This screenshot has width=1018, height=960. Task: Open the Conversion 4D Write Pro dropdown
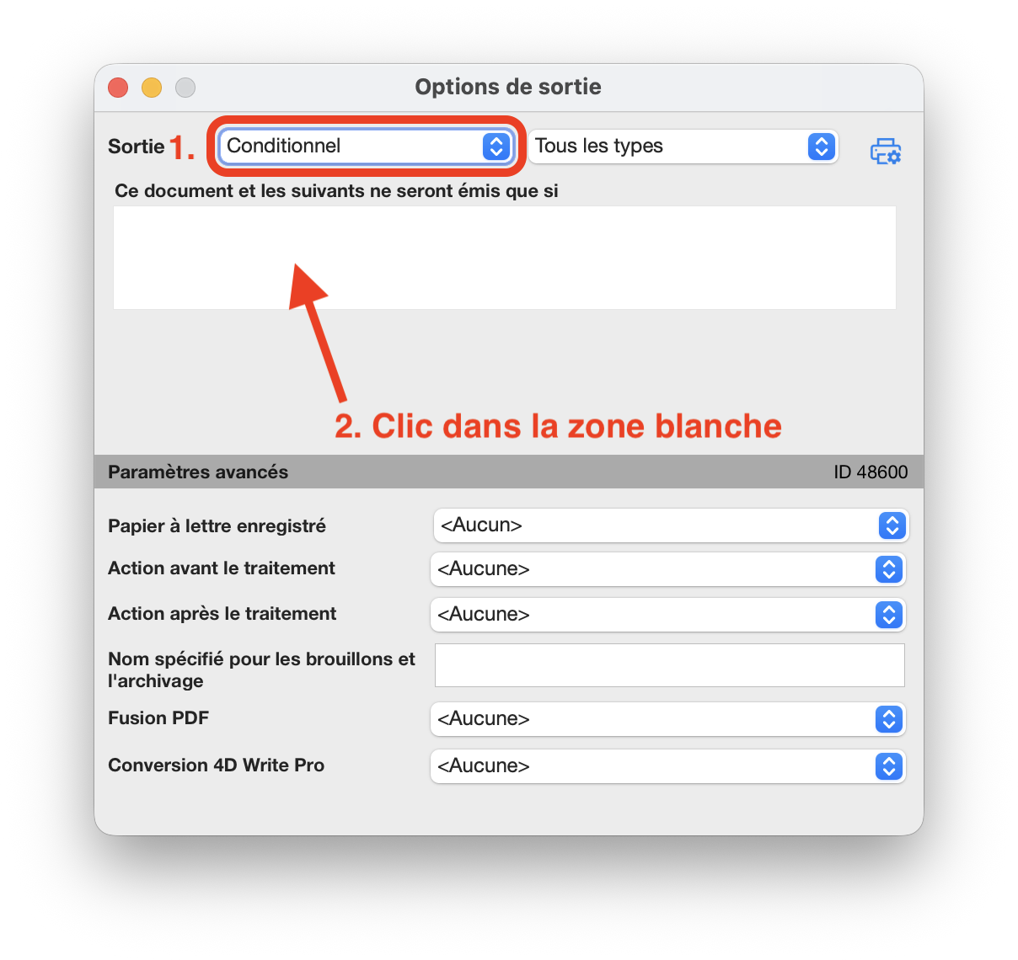667,766
